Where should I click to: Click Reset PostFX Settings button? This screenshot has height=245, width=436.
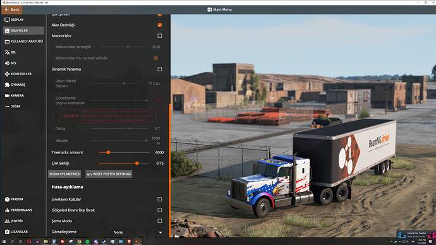[109, 174]
